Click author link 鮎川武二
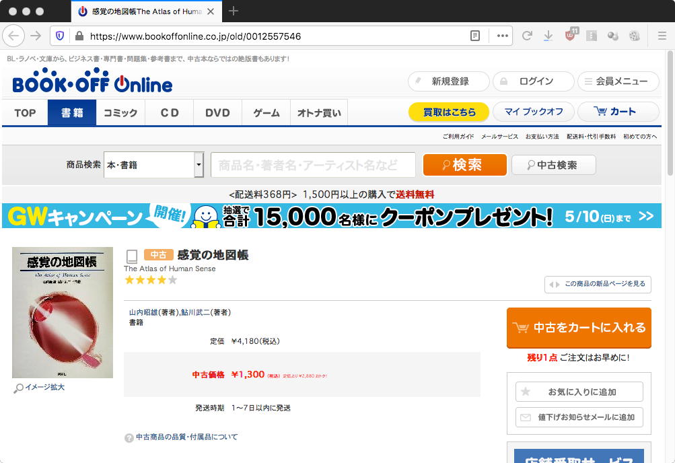The image size is (675, 463). point(195,312)
